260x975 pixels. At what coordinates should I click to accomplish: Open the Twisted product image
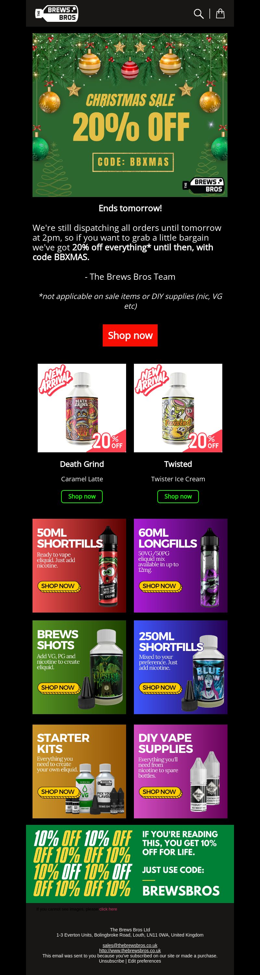pos(178,408)
